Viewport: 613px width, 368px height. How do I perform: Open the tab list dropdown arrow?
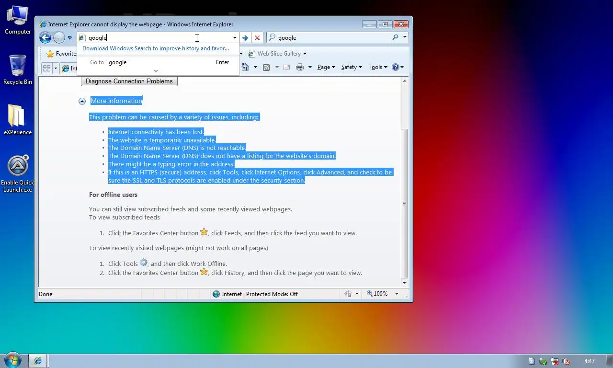[56, 68]
